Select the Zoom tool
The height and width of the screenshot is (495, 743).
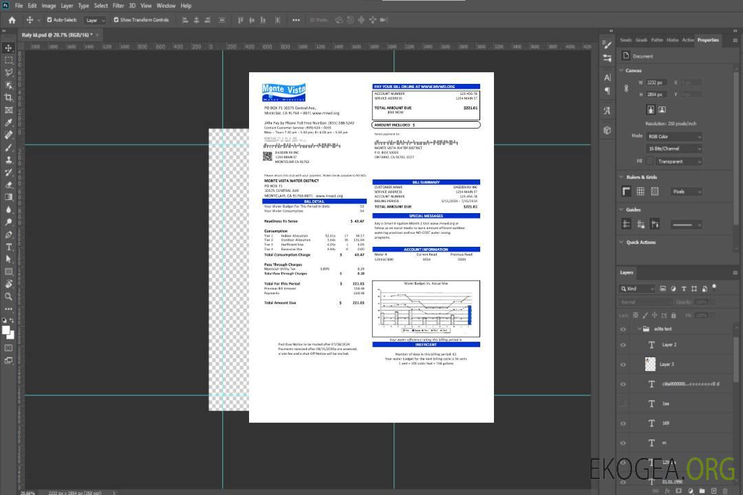(8, 296)
